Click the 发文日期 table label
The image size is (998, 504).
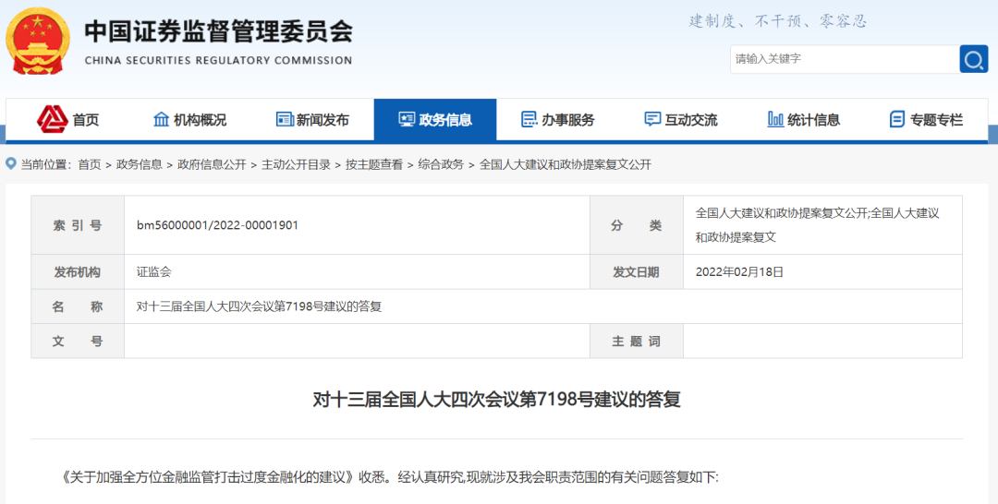click(637, 272)
